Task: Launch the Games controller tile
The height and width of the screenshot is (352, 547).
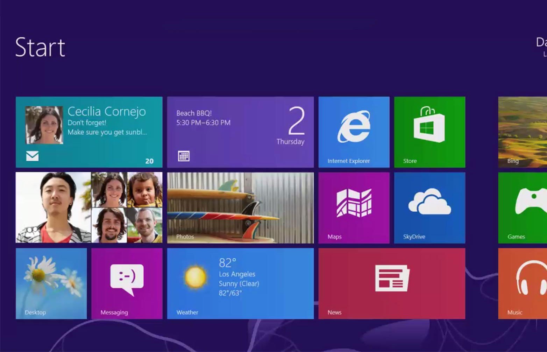Action: tap(523, 208)
